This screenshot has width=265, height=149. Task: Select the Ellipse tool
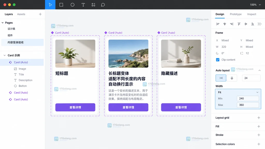(x=72, y=5)
